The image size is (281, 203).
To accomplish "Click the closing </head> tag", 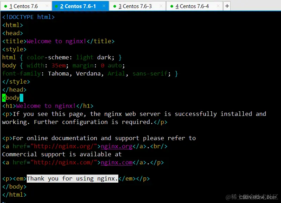I will (x=14, y=90).
